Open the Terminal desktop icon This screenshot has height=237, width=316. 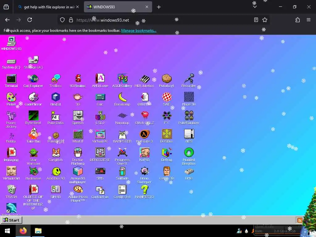(x=11, y=81)
